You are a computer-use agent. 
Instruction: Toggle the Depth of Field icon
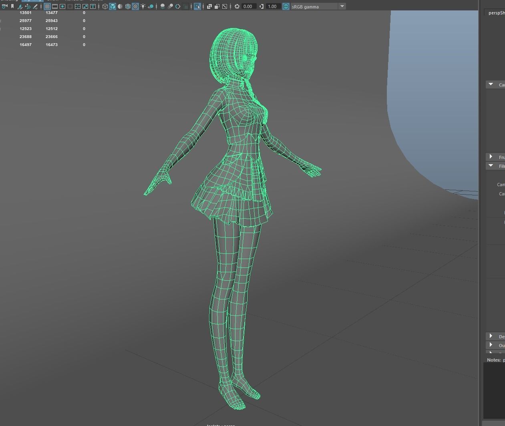185,6
